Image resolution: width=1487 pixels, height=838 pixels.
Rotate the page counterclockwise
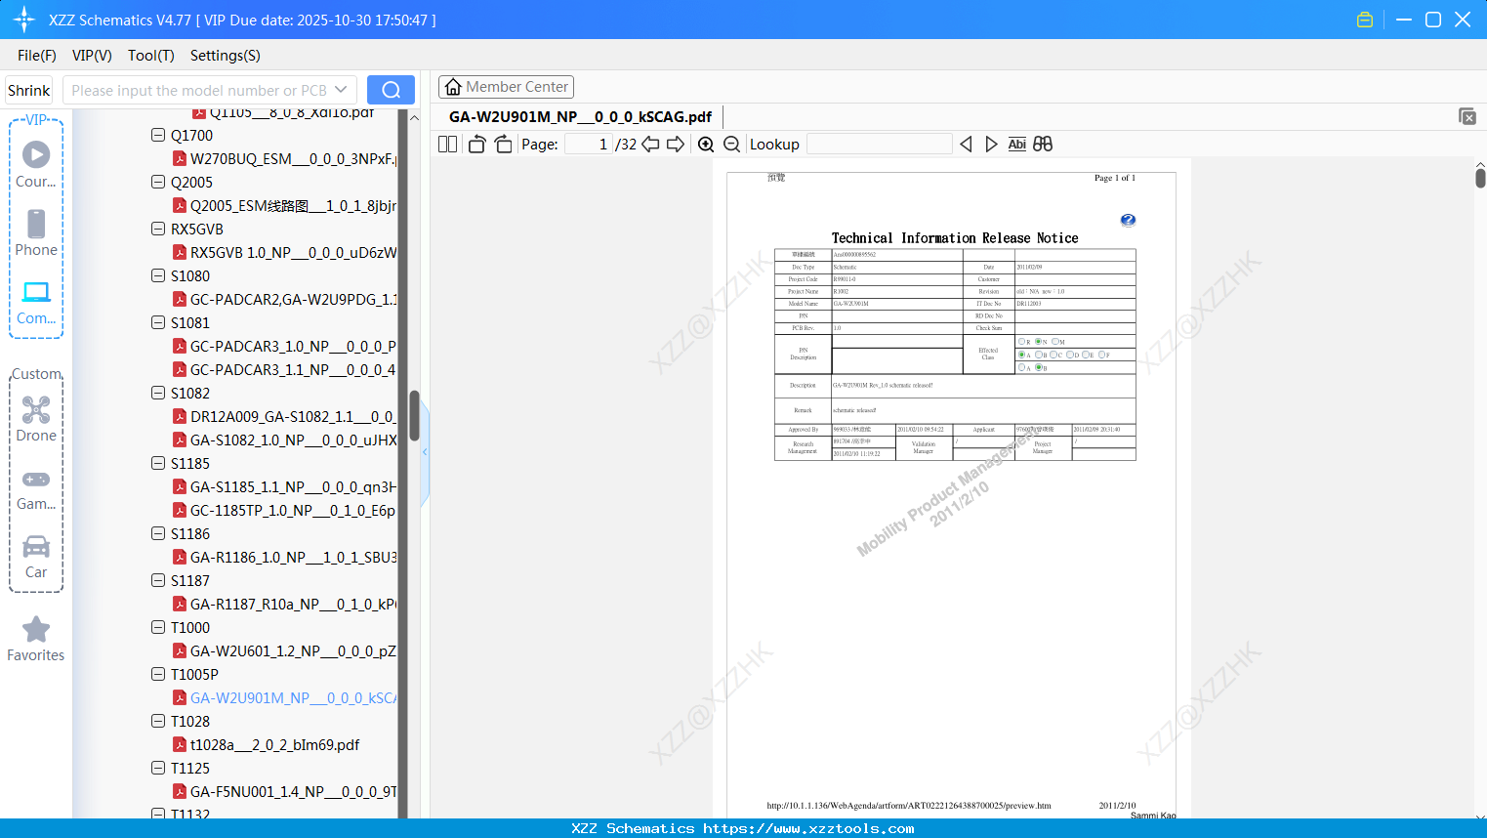(x=477, y=145)
